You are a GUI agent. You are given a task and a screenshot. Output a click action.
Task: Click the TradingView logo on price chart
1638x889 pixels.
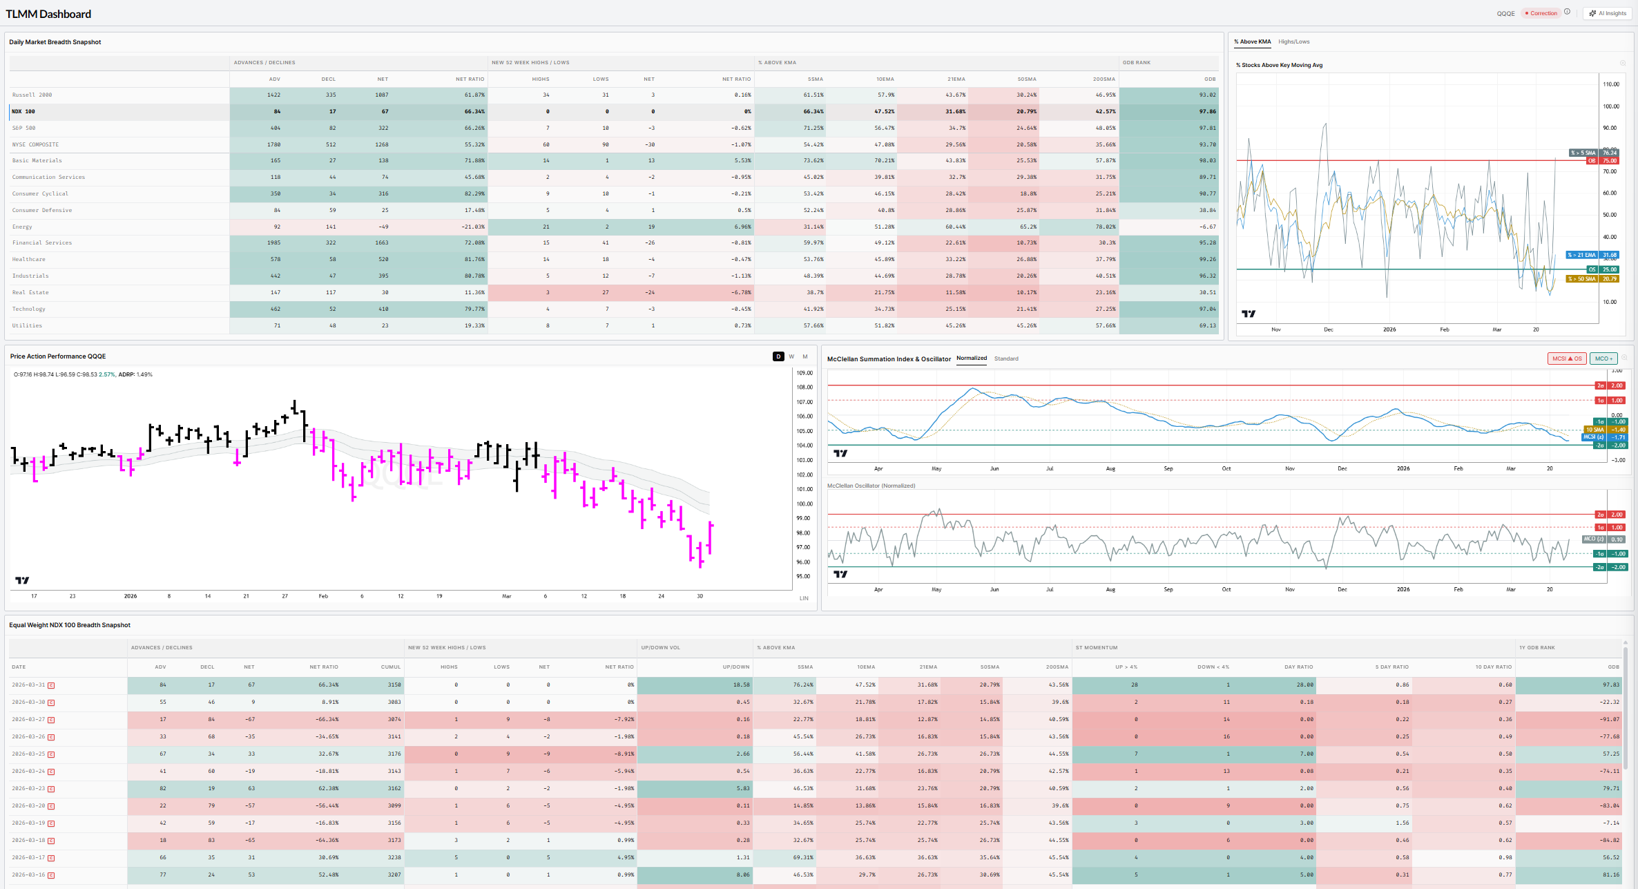coord(22,580)
